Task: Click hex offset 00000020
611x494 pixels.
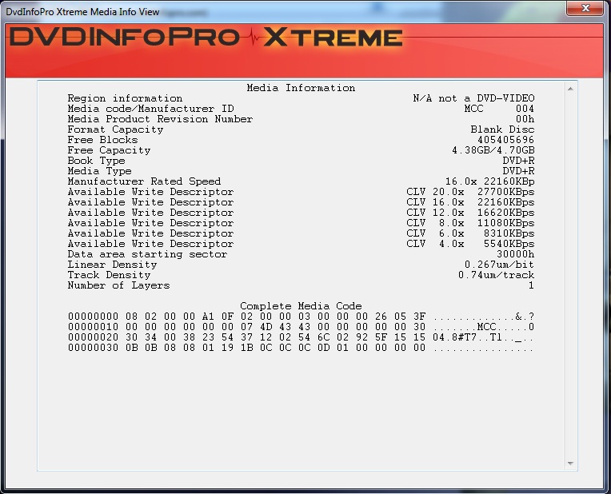Action: pos(93,337)
